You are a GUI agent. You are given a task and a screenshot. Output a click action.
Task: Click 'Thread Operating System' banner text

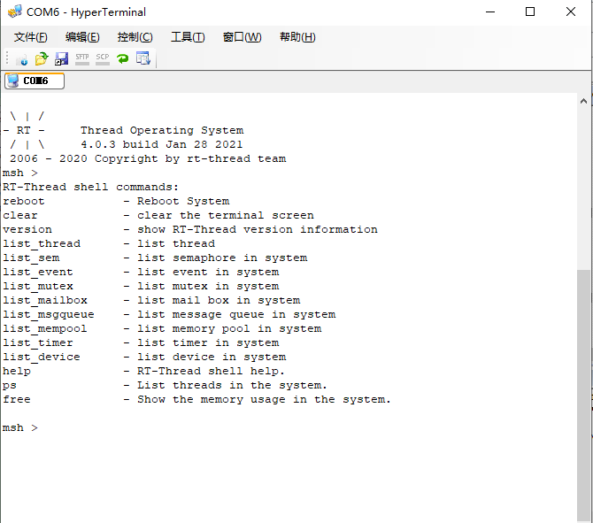click(162, 130)
